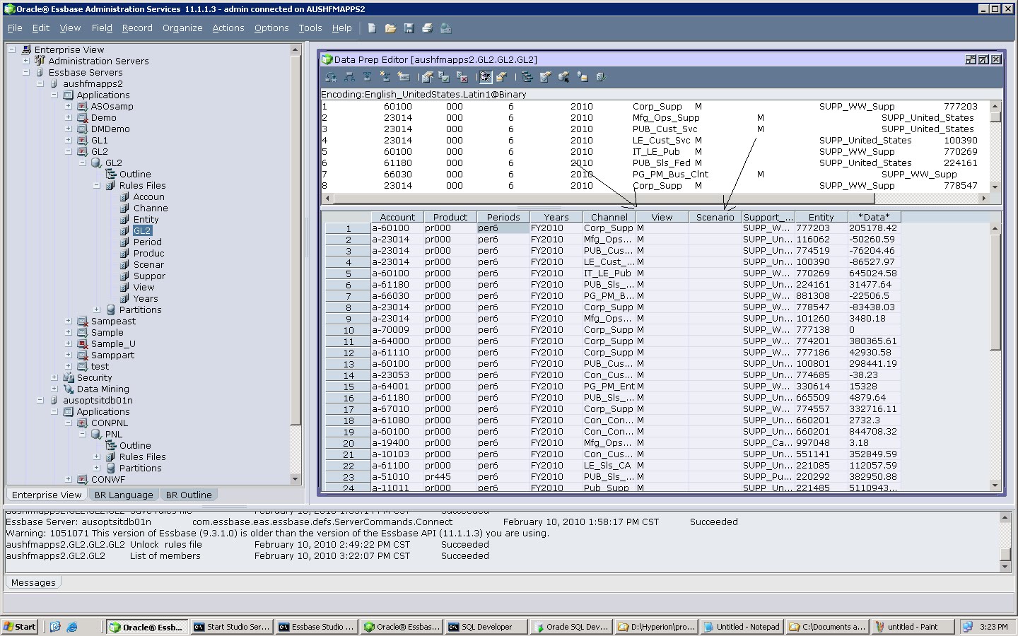Open the Field menu
This screenshot has width=1018, height=636.
point(102,28)
